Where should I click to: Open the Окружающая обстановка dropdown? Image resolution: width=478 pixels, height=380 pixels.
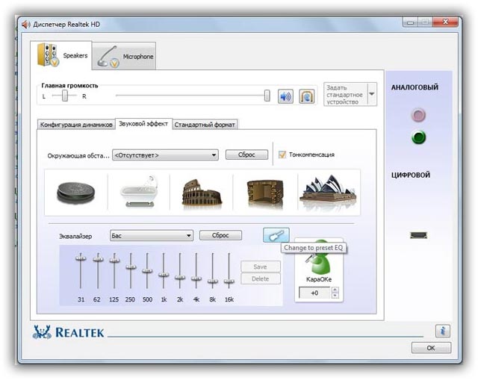(x=165, y=155)
